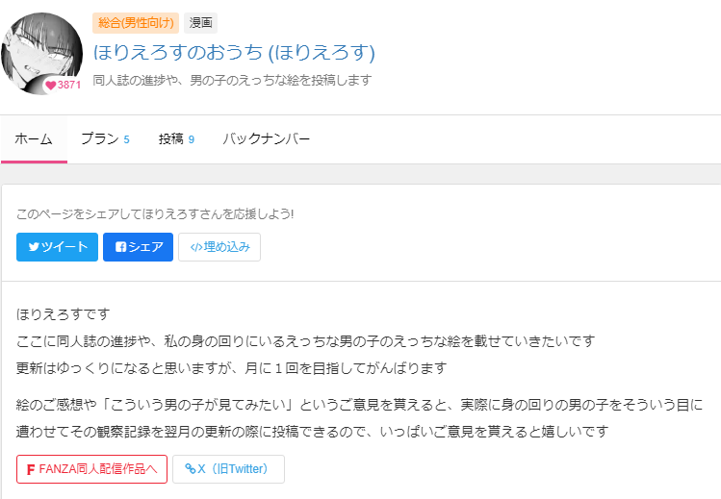The height and width of the screenshot is (499, 721).
Task: Select the ホーム tab
Action: tap(34, 139)
